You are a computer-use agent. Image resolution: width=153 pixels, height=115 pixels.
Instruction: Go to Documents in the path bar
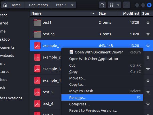click(38, 5)
